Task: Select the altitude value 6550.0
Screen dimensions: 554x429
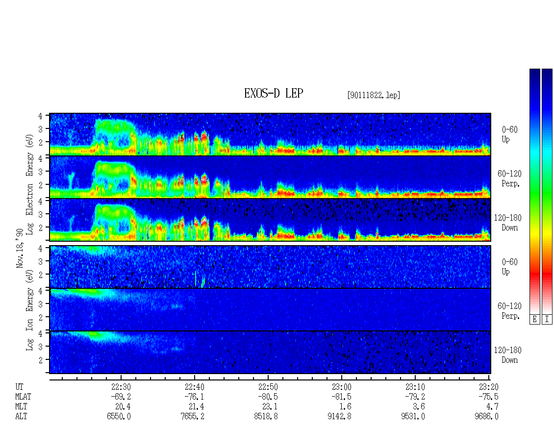Action: pos(119,417)
